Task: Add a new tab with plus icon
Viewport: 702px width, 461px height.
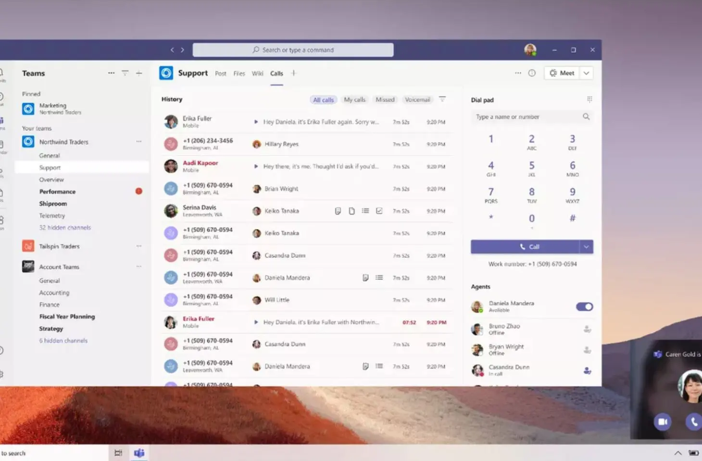Action: [293, 73]
